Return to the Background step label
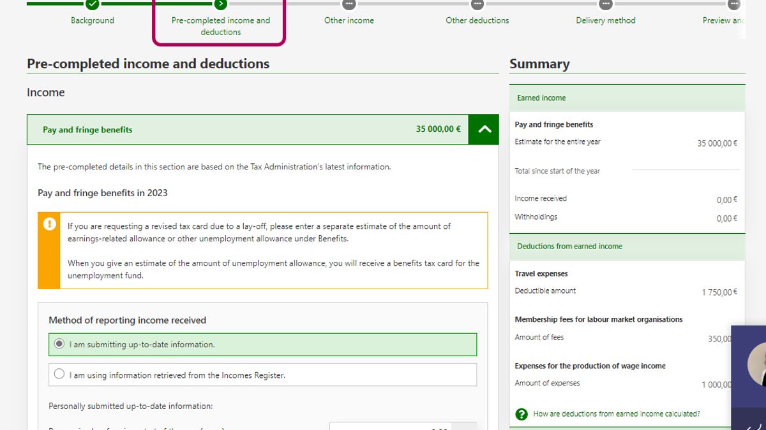Screen dimensions: 766x430 tap(93, 20)
